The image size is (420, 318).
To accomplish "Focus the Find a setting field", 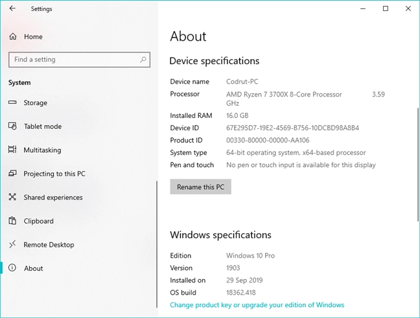I will pyautogui.click(x=79, y=60).
